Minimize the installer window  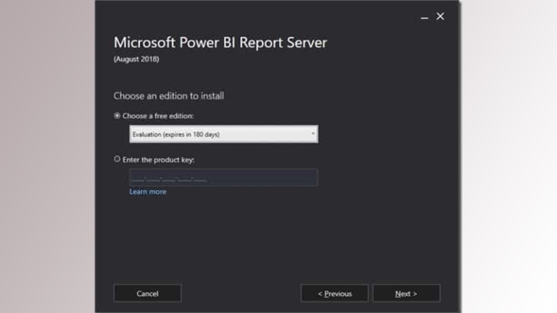point(424,17)
